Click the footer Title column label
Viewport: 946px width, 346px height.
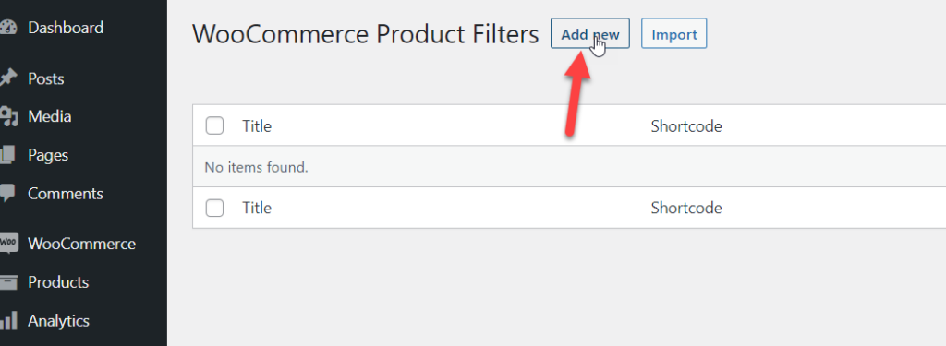(x=257, y=208)
